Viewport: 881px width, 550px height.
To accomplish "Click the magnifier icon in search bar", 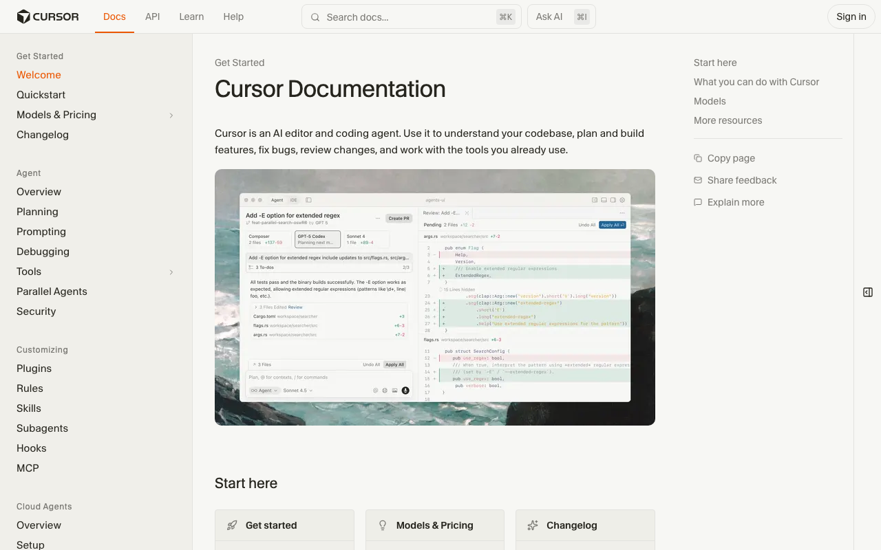I will click(x=315, y=17).
